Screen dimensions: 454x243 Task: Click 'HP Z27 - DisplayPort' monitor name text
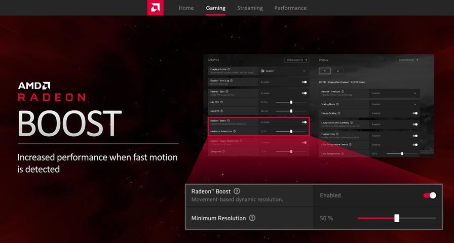(330, 82)
